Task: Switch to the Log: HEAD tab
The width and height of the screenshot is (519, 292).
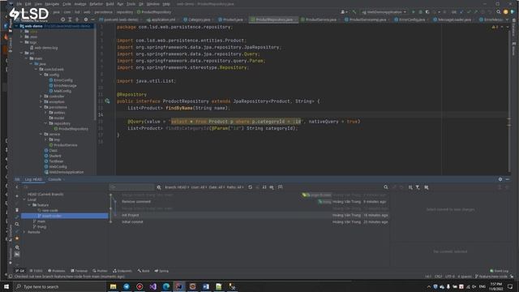Action: point(33,179)
